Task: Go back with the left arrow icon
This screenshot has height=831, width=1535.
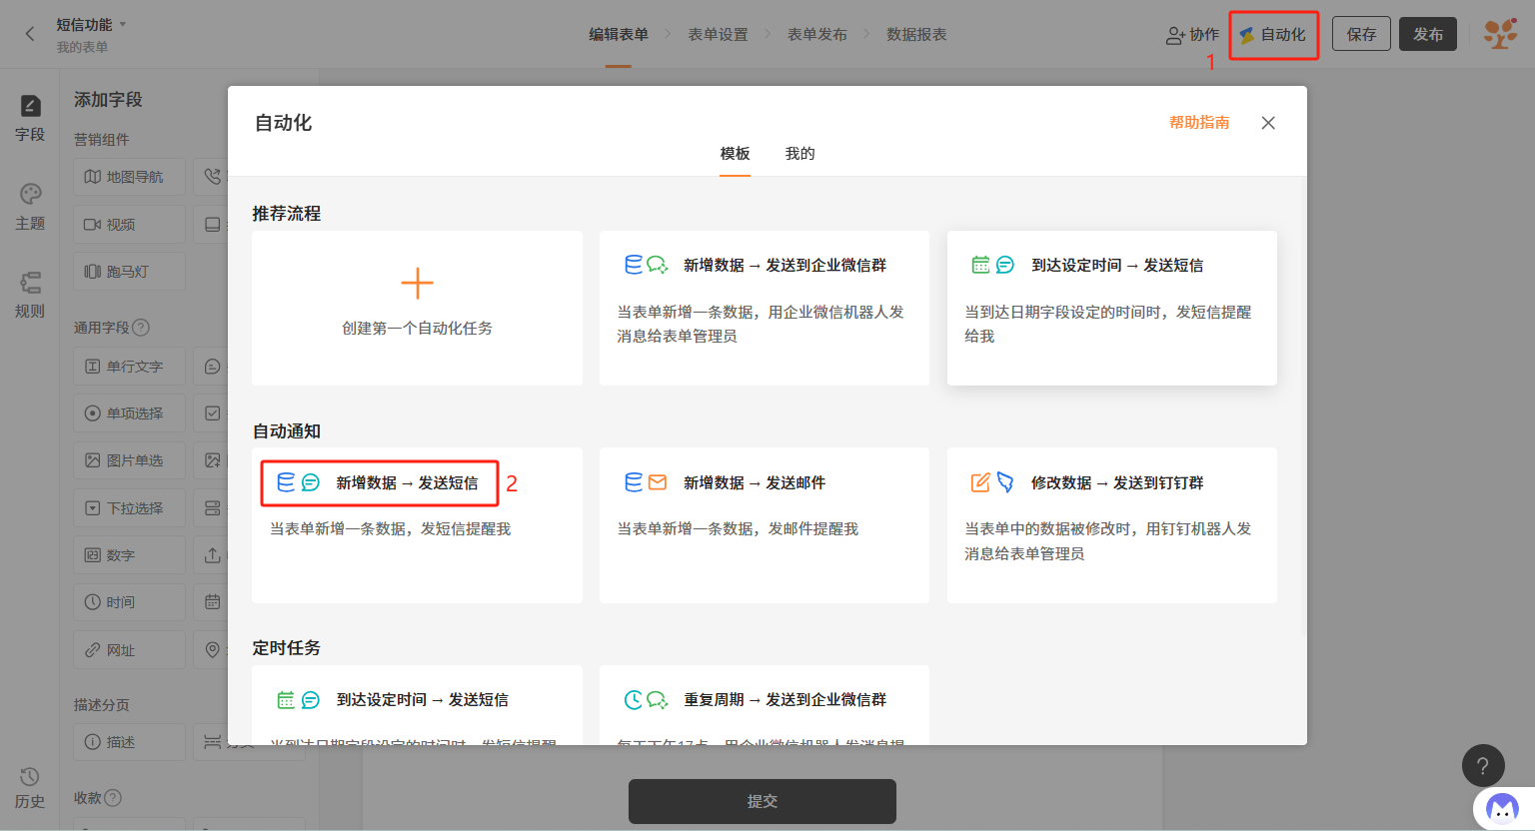Action: [x=30, y=34]
